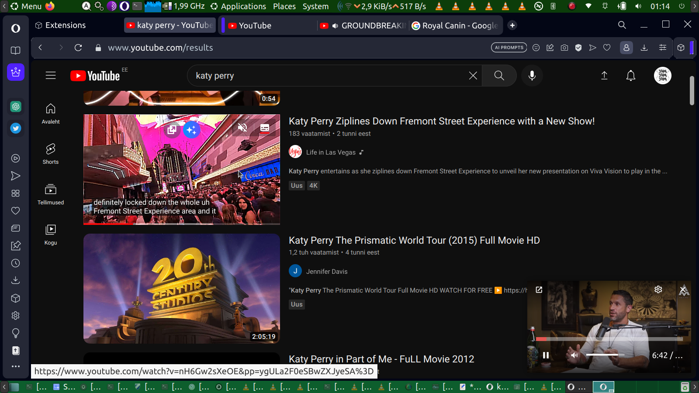Open Jennifer Davis channel link

[327, 272]
